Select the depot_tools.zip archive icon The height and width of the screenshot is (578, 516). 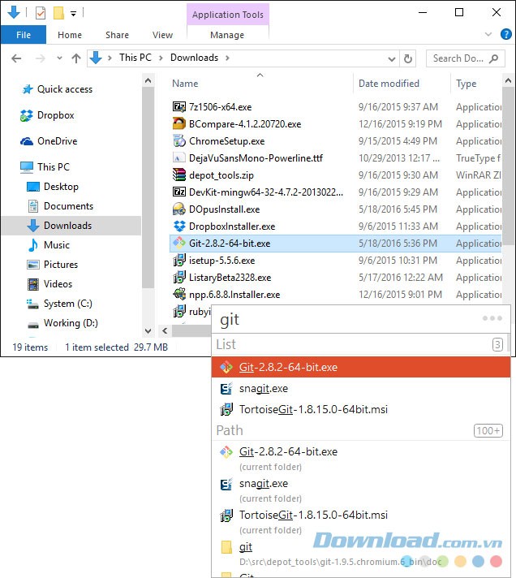(x=179, y=175)
